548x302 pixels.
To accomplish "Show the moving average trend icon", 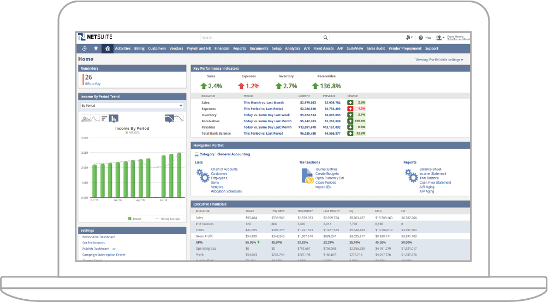I will pos(170,119).
